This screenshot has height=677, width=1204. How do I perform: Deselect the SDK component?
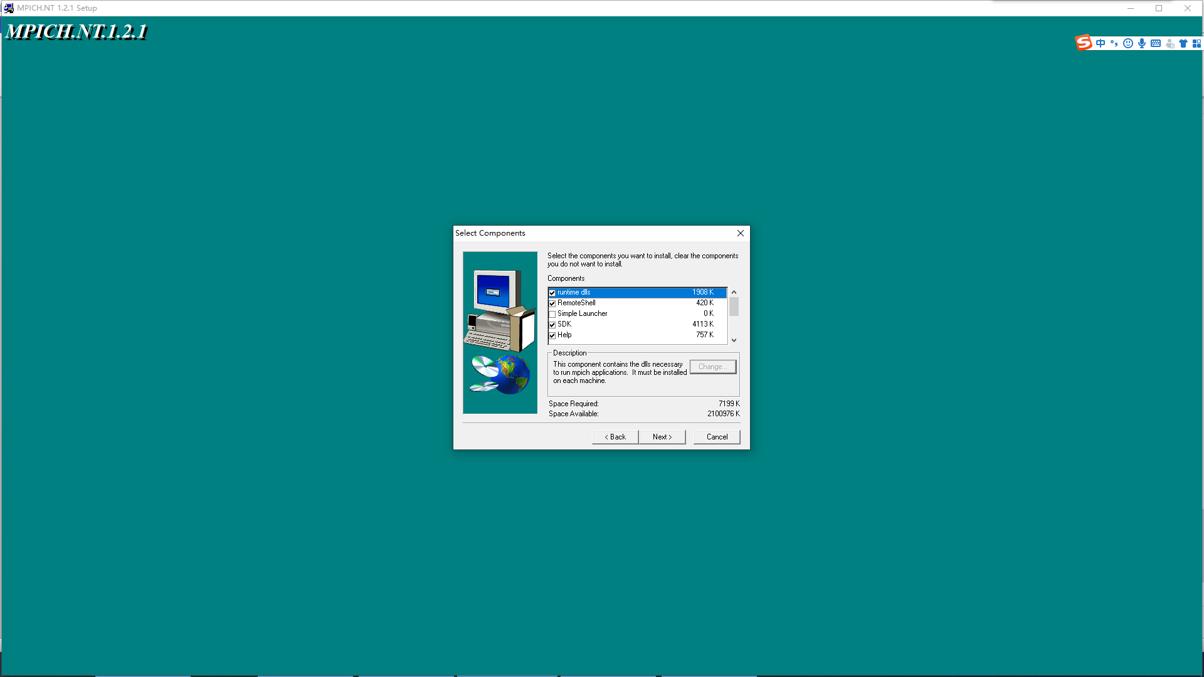(x=552, y=325)
